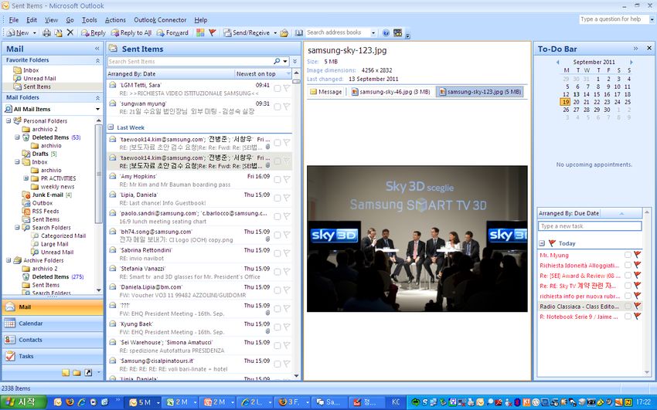Expand the PR ACTIVITIES folder

26,178
